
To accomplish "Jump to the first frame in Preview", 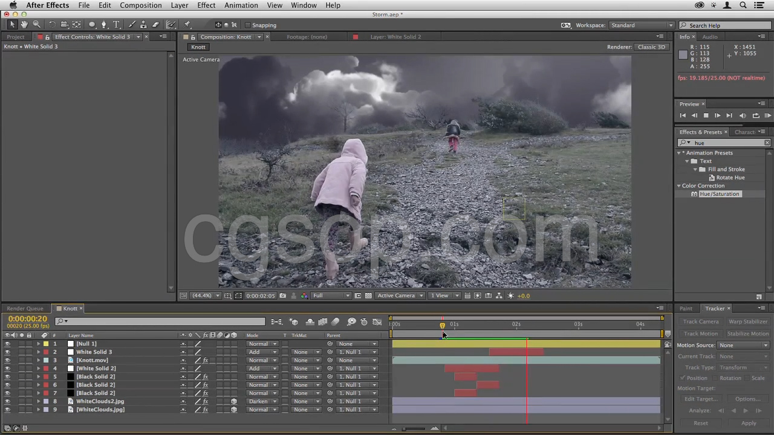I will click(683, 115).
